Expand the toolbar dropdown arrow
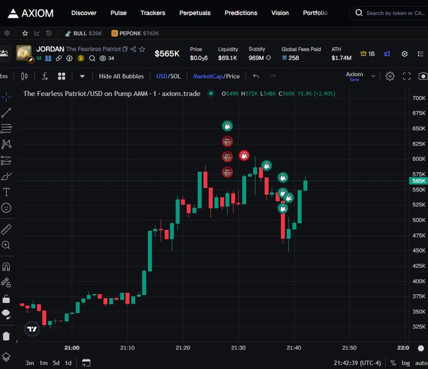 tap(82, 76)
